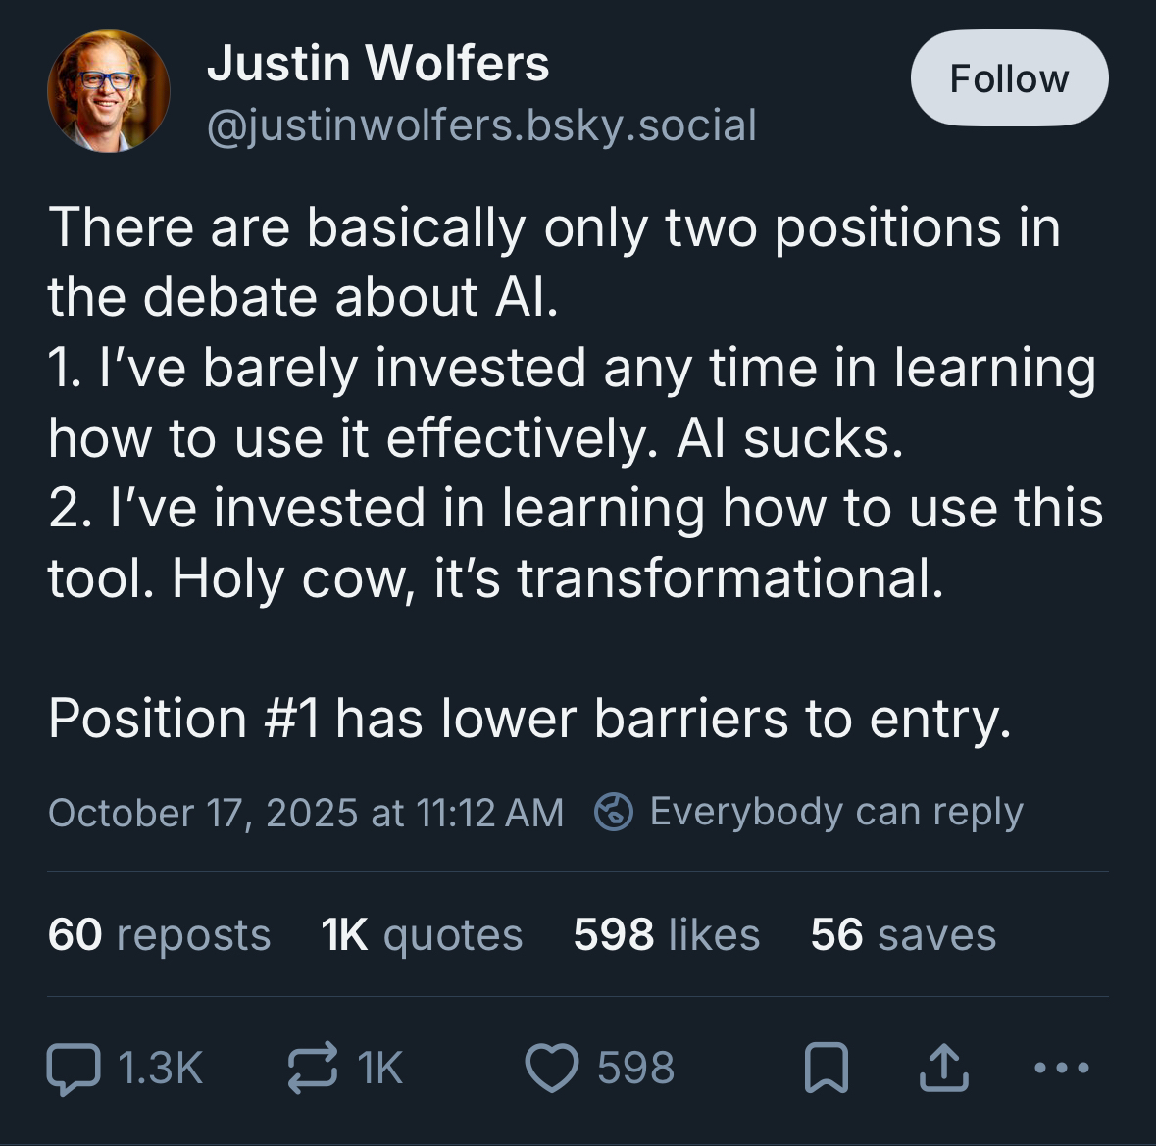This screenshot has height=1146, width=1156.
Task: Click the 598 count beside the heart
Action: tap(635, 1069)
